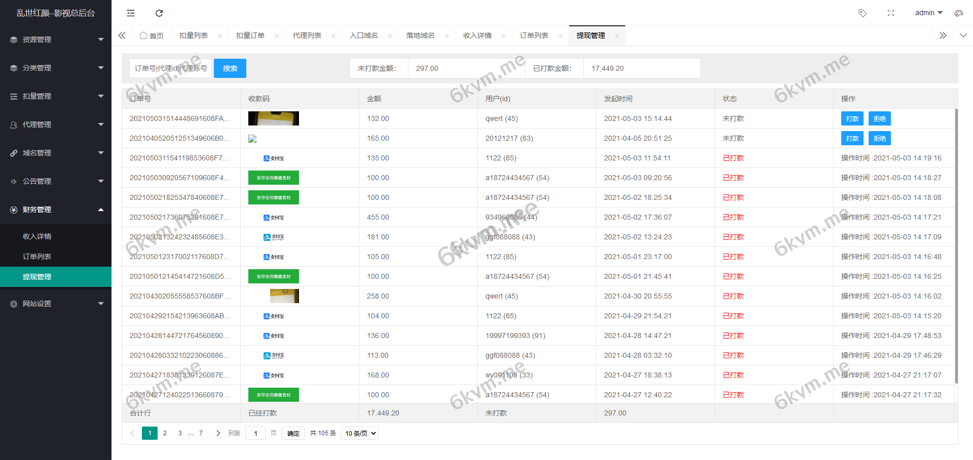Switch to the 订单列表 tab
The image size is (973, 460).
click(x=535, y=35)
